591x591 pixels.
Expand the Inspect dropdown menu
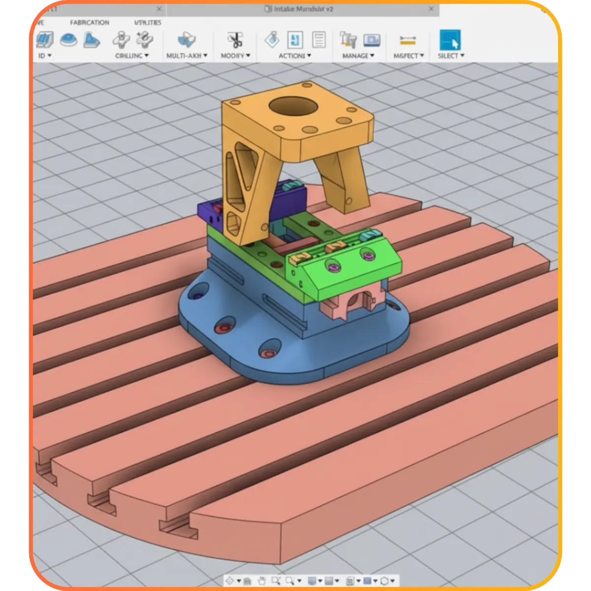(x=408, y=56)
